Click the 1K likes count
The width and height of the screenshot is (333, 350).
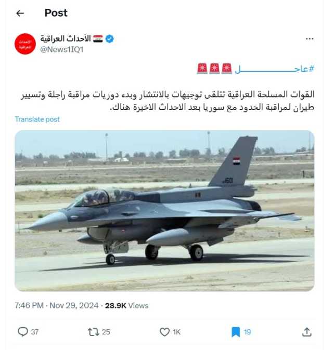176,332
